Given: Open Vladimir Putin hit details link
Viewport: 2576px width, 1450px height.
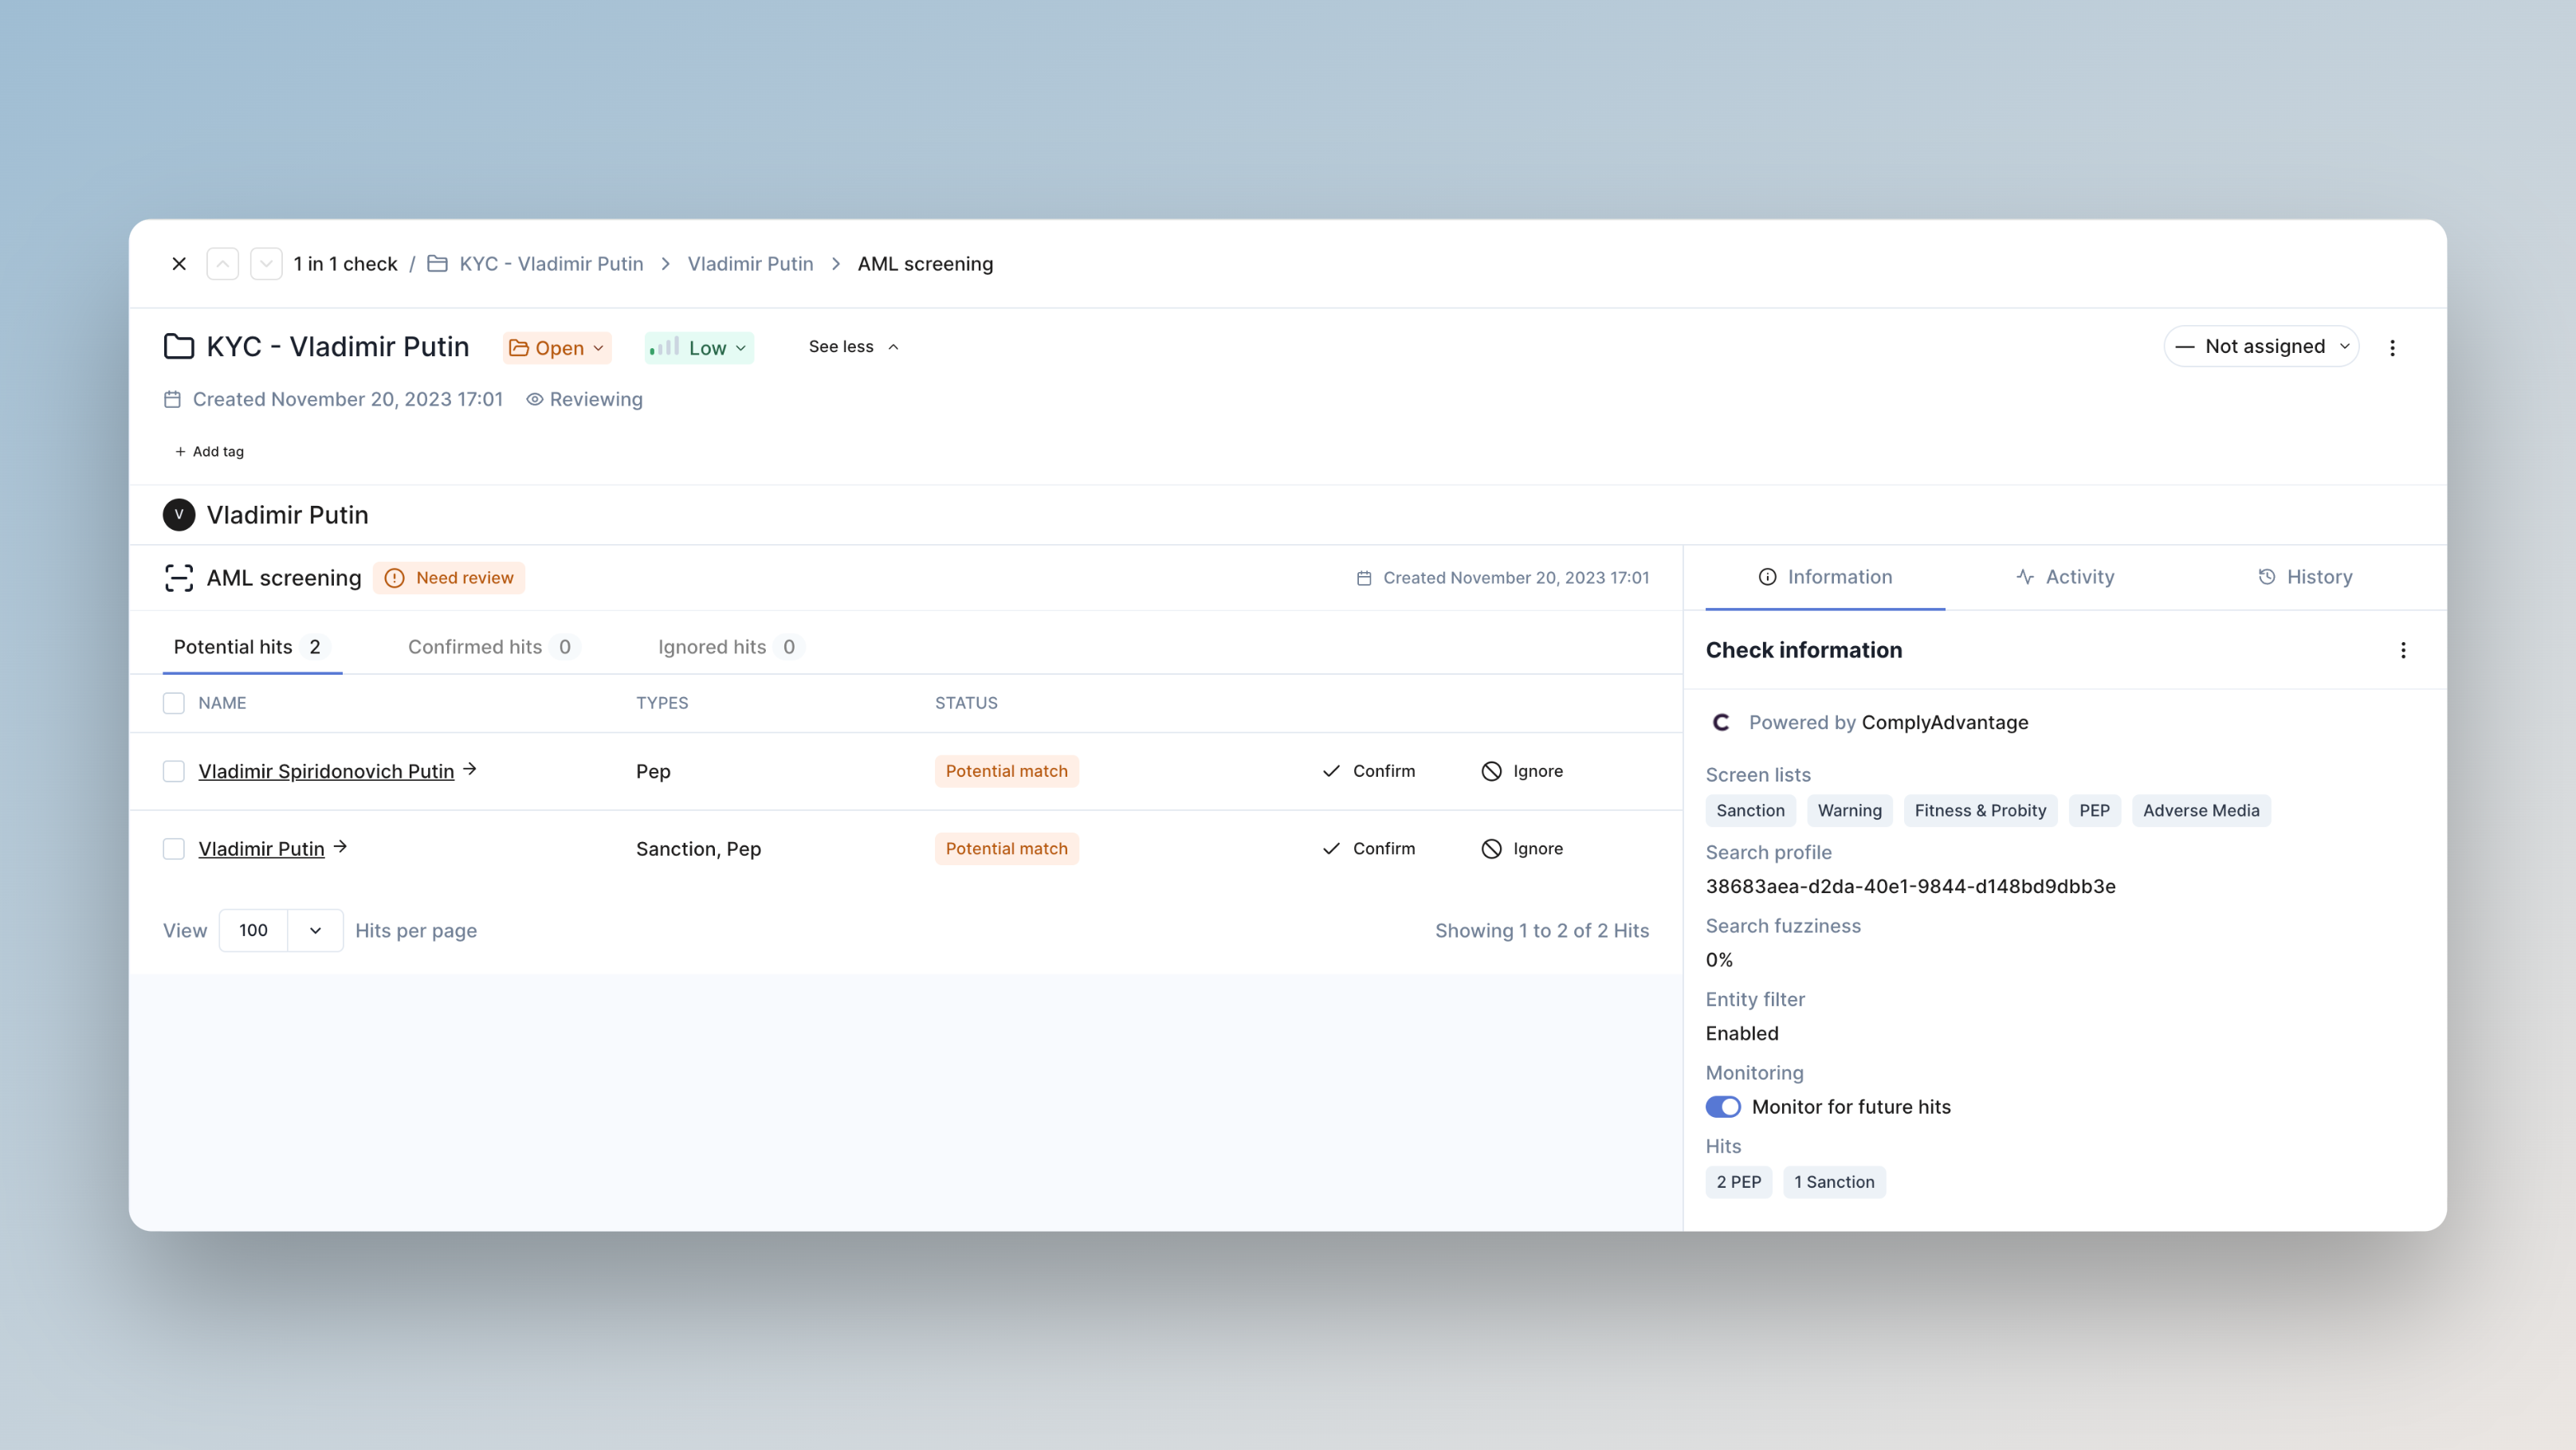Looking at the screenshot, I should (262, 848).
